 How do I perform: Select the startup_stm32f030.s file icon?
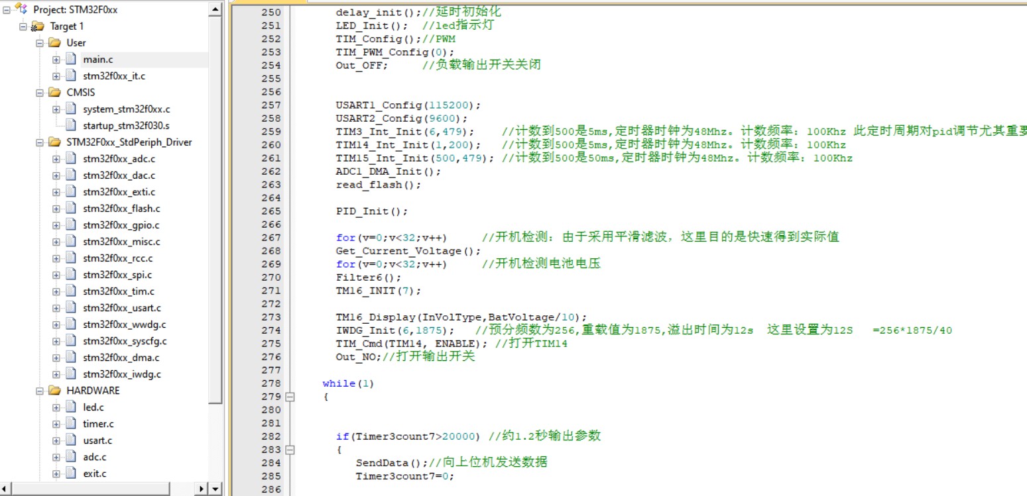click(71, 126)
